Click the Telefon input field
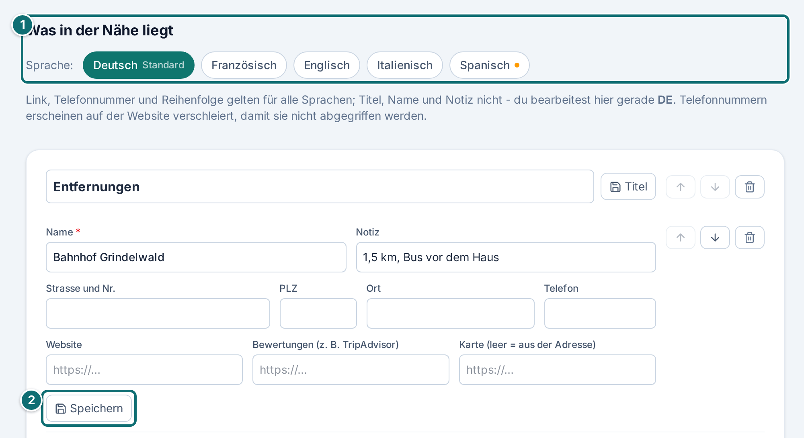 (600, 313)
